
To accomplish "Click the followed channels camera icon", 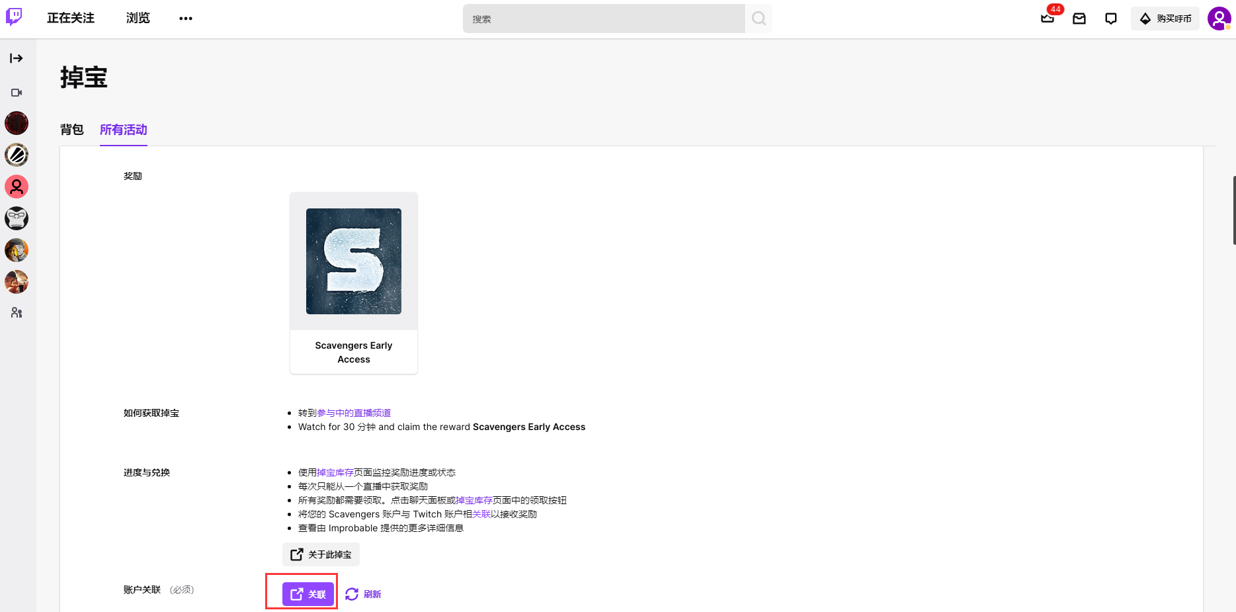I will (17, 93).
